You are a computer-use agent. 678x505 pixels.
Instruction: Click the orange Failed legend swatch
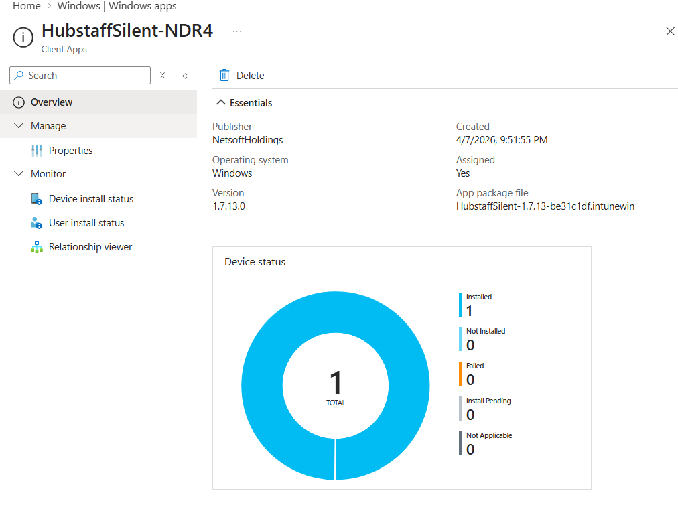(x=460, y=374)
